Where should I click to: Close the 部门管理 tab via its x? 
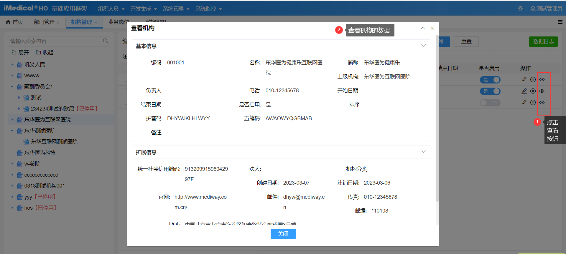58,23
